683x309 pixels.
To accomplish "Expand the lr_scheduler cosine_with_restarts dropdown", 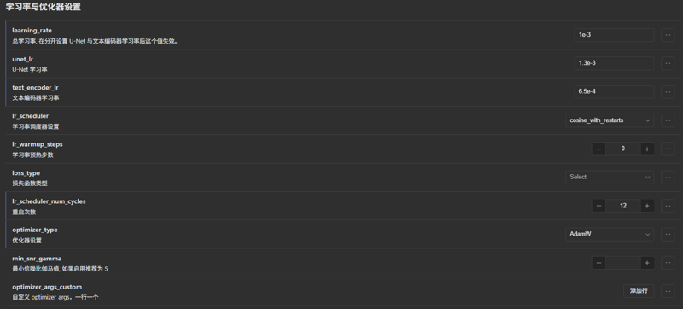I will click(x=610, y=120).
